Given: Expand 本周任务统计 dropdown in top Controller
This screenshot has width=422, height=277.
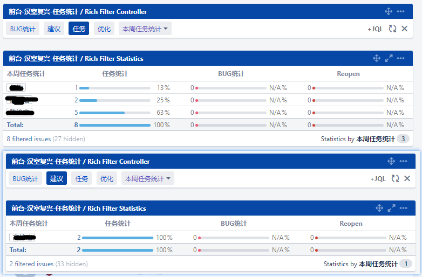Looking at the screenshot, I should pyautogui.click(x=145, y=29).
